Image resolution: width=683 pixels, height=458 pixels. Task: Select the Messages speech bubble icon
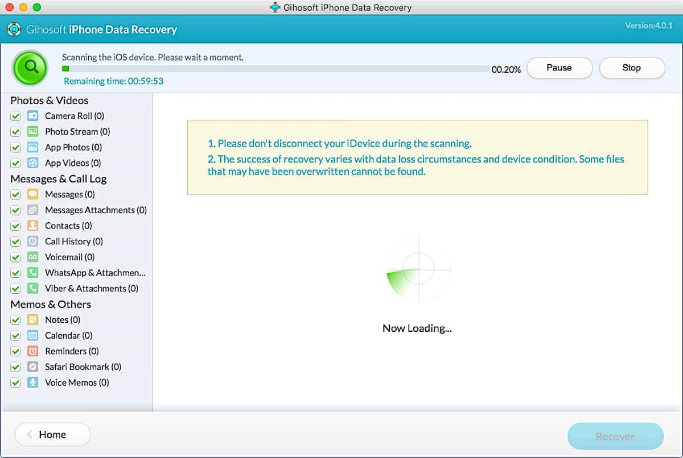pyautogui.click(x=33, y=194)
